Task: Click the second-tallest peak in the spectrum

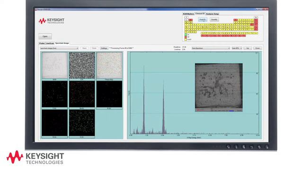Action: pyautogui.click(x=163, y=107)
